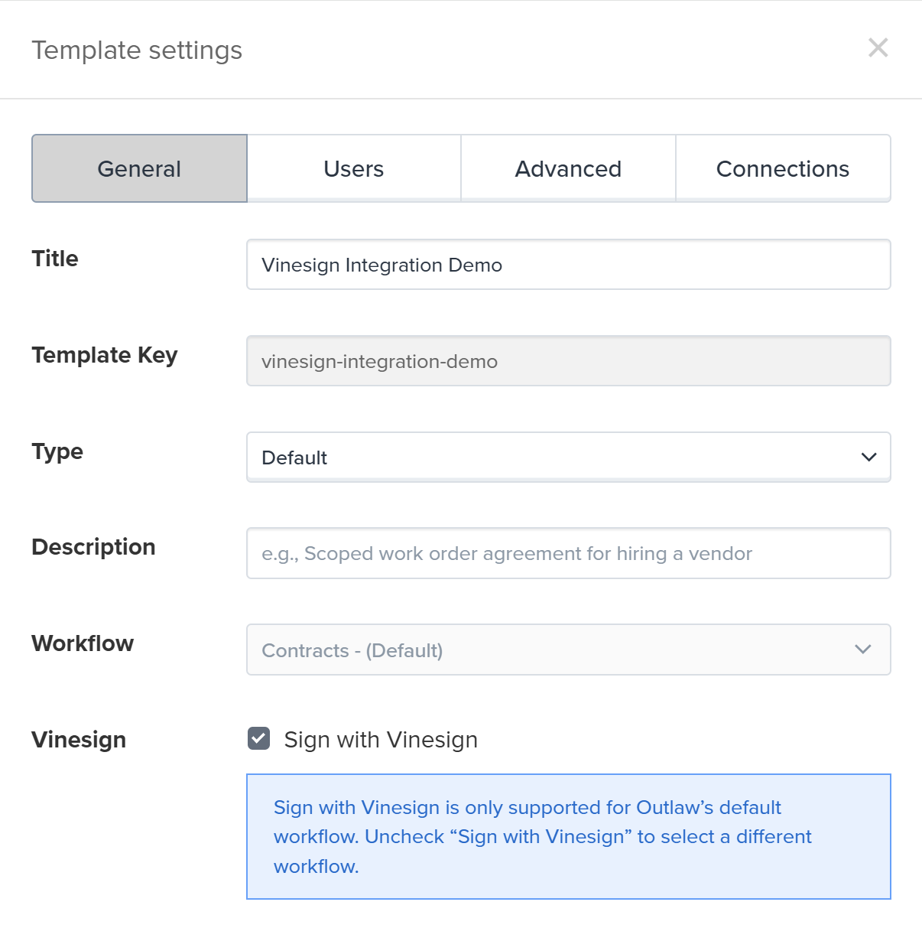Close the Template settings dialog

pos(878,47)
